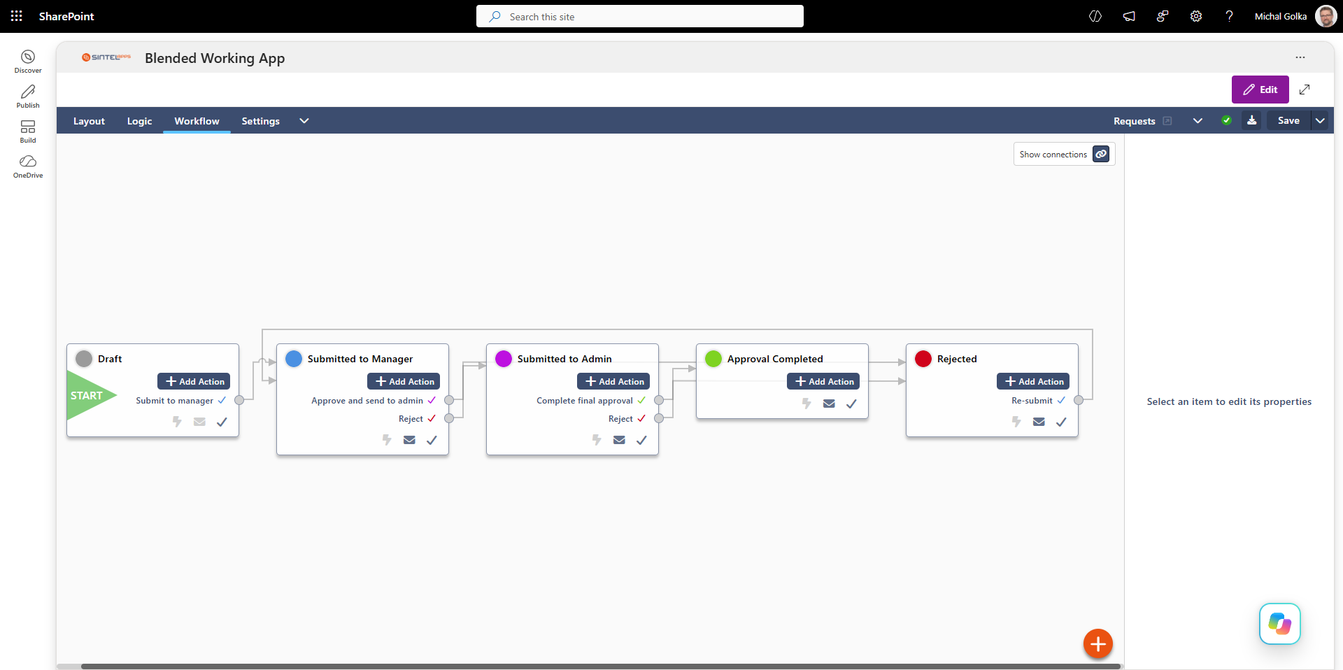Image resolution: width=1343 pixels, height=670 pixels.
Task: Click Approve and send to admin connector node
Action: [449, 400]
